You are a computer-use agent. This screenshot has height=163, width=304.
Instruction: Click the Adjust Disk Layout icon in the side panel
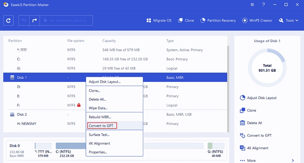[242, 98]
